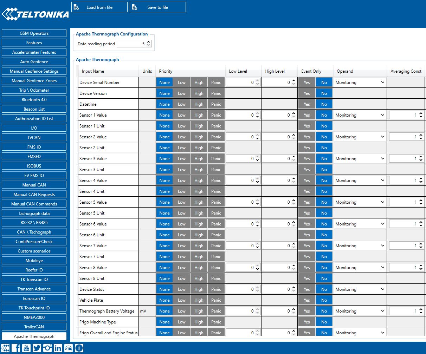Open Operand dropdown for Thermograph Battery Voltage
The height and width of the screenshot is (354, 426).
pos(360,311)
